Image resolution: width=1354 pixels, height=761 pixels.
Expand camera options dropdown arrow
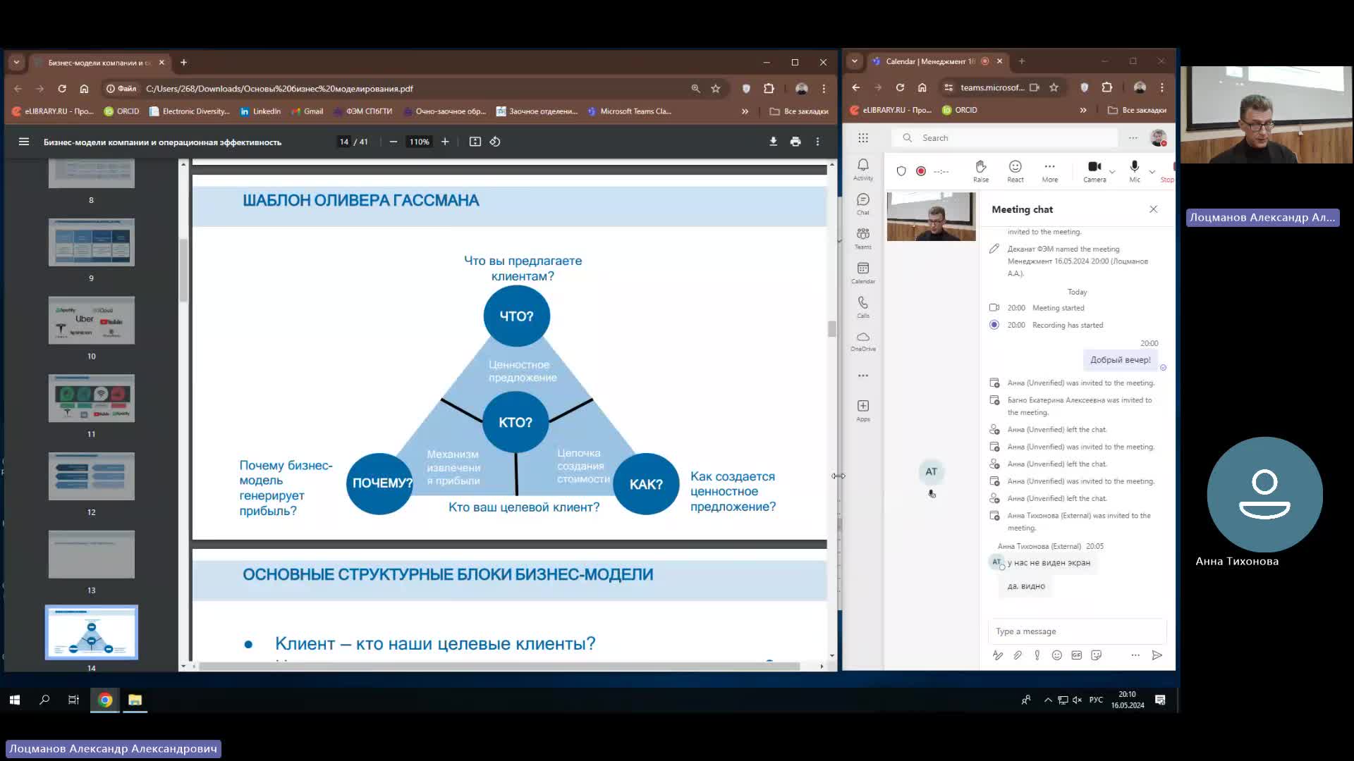(x=1112, y=171)
